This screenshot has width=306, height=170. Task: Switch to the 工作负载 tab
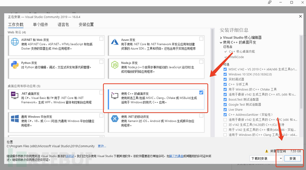[16, 24]
